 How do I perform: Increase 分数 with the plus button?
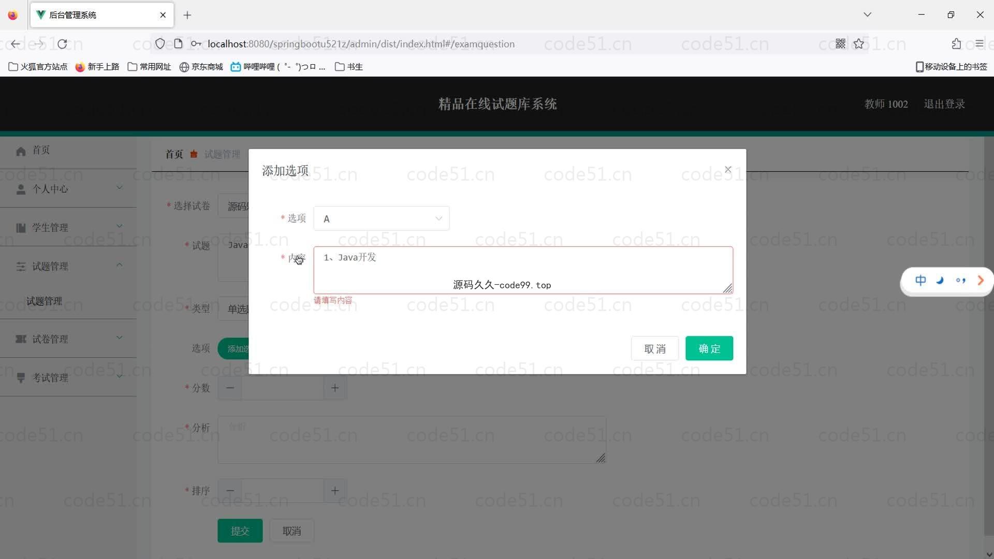335,388
